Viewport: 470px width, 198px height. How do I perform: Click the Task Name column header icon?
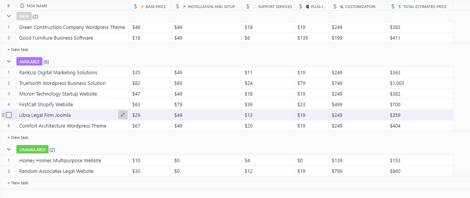pyautogui.click(x=22, y=6)
